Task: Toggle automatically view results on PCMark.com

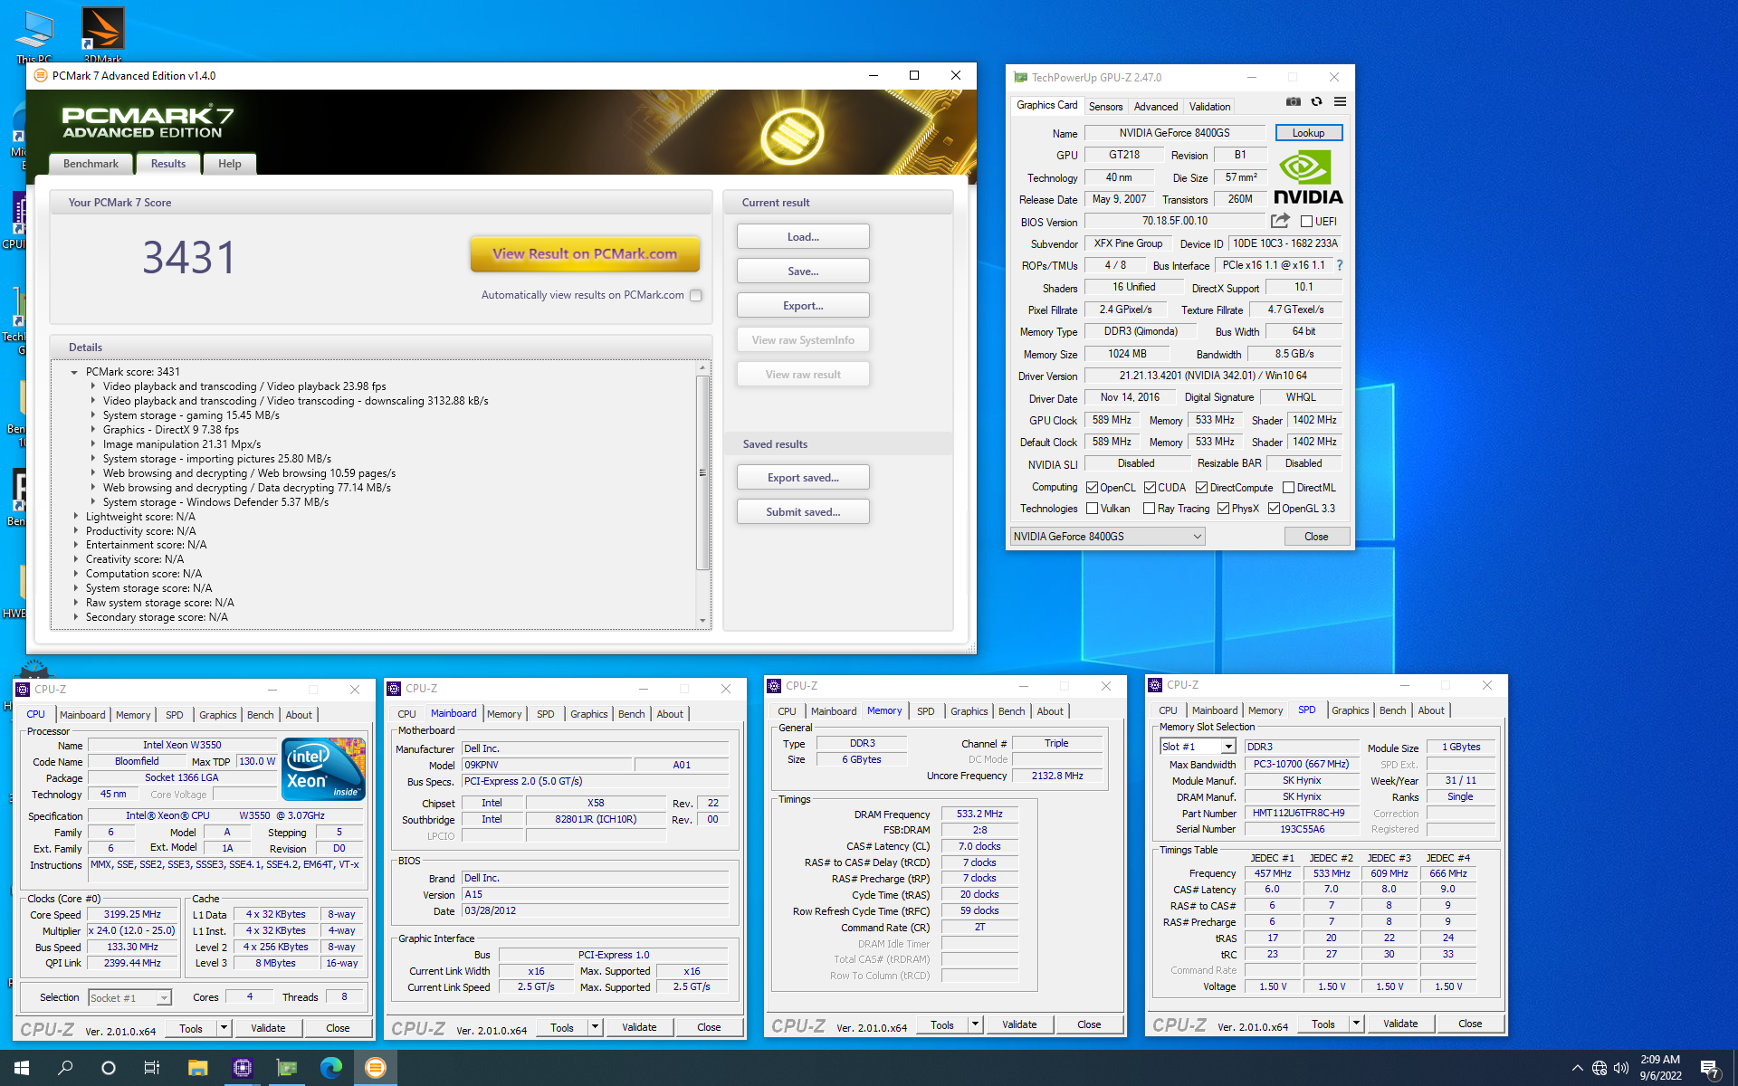Action: (696, 295)
